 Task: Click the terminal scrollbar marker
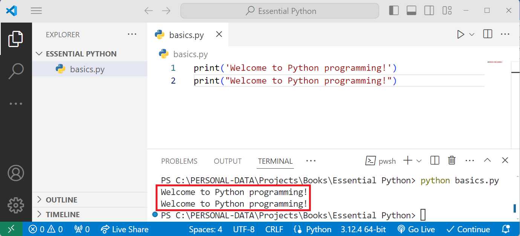[515, 208]
